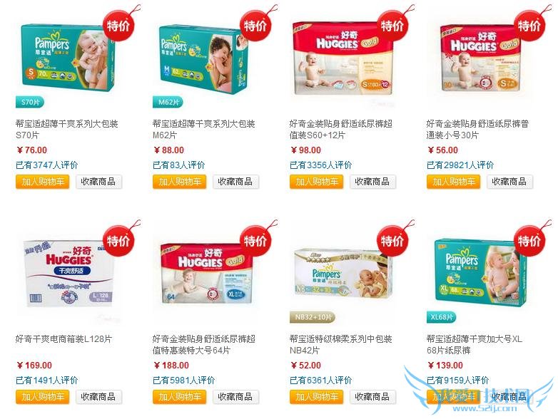Click the M62片 green size tag
Screen dimensions: 558x419
168,103
